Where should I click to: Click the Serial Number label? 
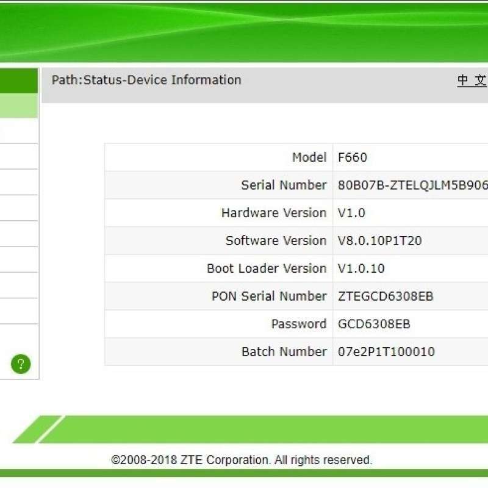284,185
